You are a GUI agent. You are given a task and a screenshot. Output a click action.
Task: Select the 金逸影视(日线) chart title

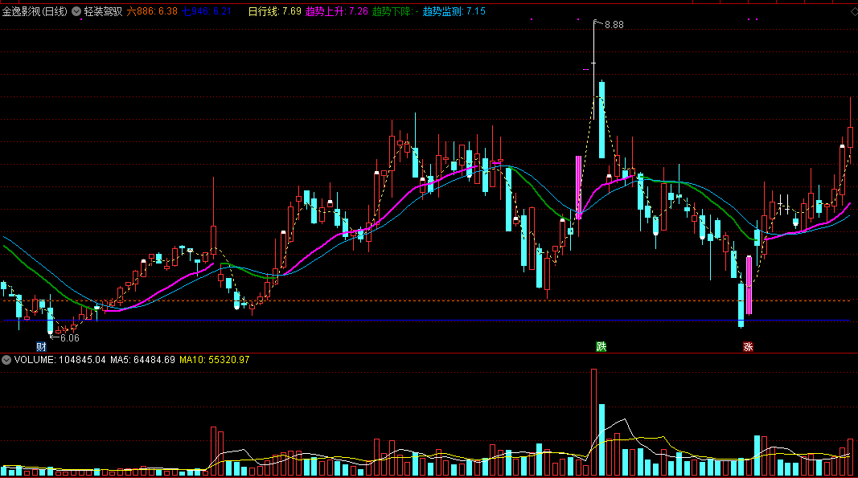35,11
